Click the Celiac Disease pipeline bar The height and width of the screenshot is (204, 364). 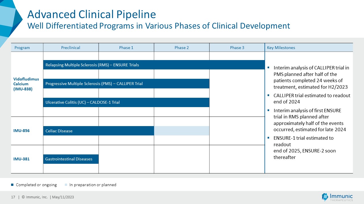(x=98, y=131)
